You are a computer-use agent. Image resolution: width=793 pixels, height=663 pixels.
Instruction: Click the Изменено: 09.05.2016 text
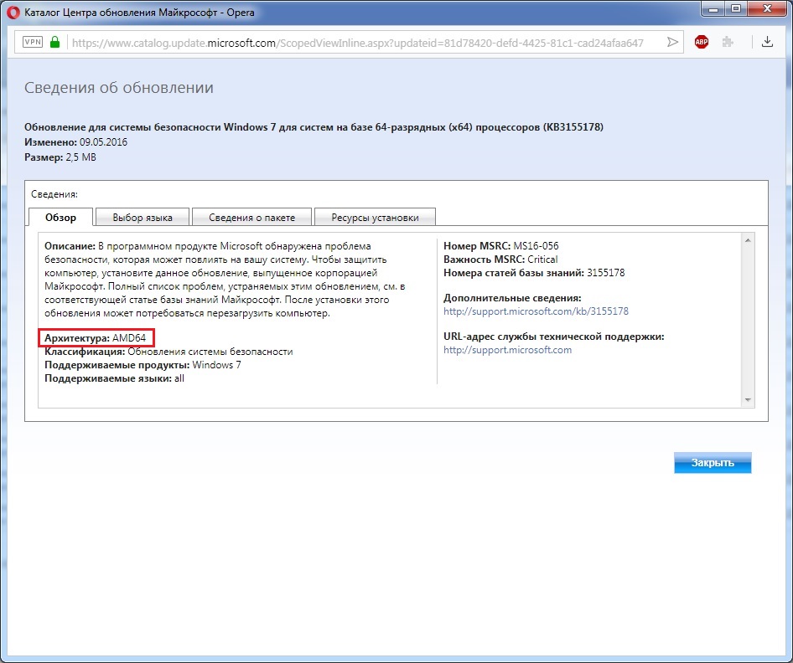[75, 141]
